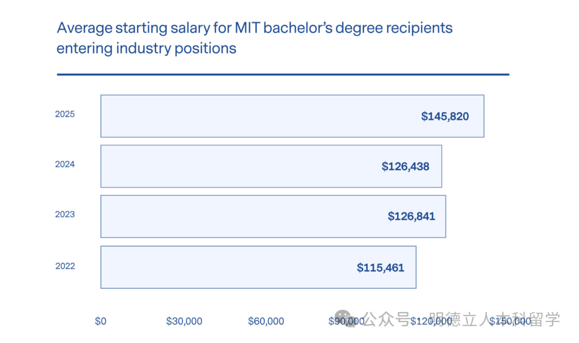Click the 2025 salary bar
Viewport: 579px width, 343px height.
(x=257, y=116)
